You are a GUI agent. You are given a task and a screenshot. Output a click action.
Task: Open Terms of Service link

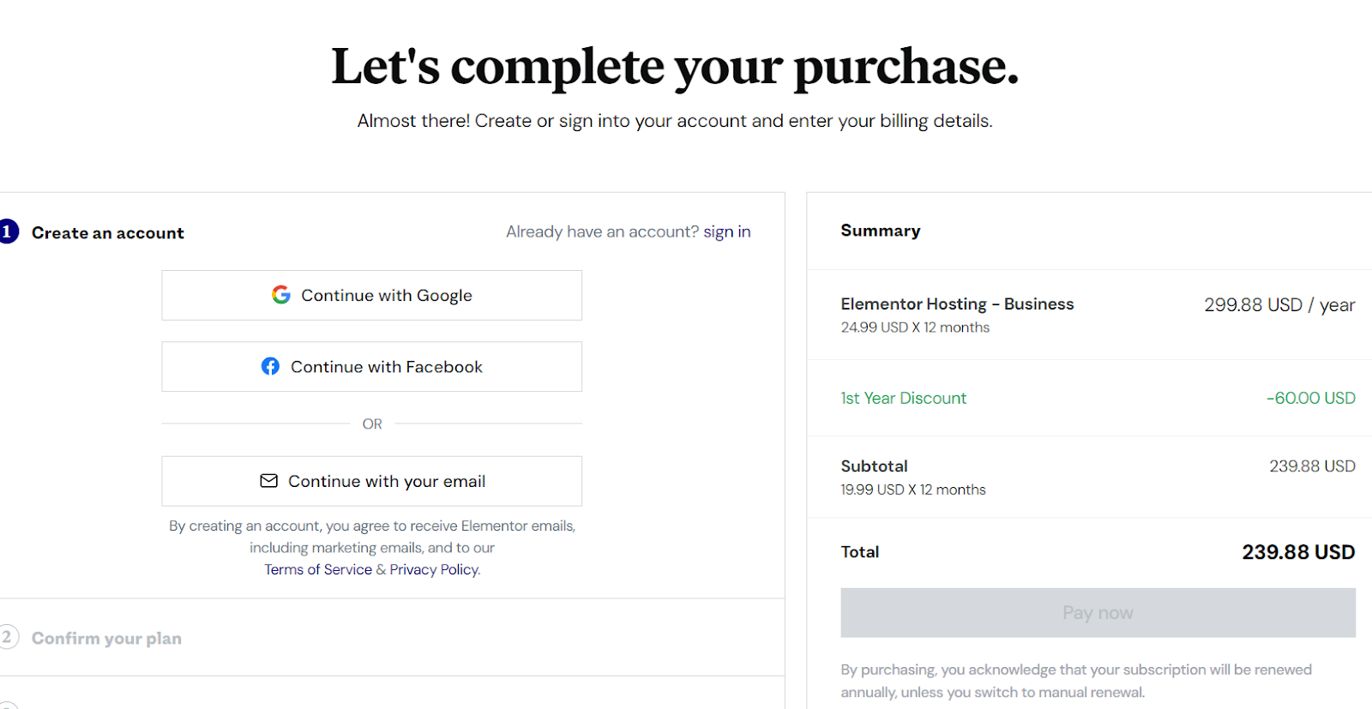coord(318,569)
